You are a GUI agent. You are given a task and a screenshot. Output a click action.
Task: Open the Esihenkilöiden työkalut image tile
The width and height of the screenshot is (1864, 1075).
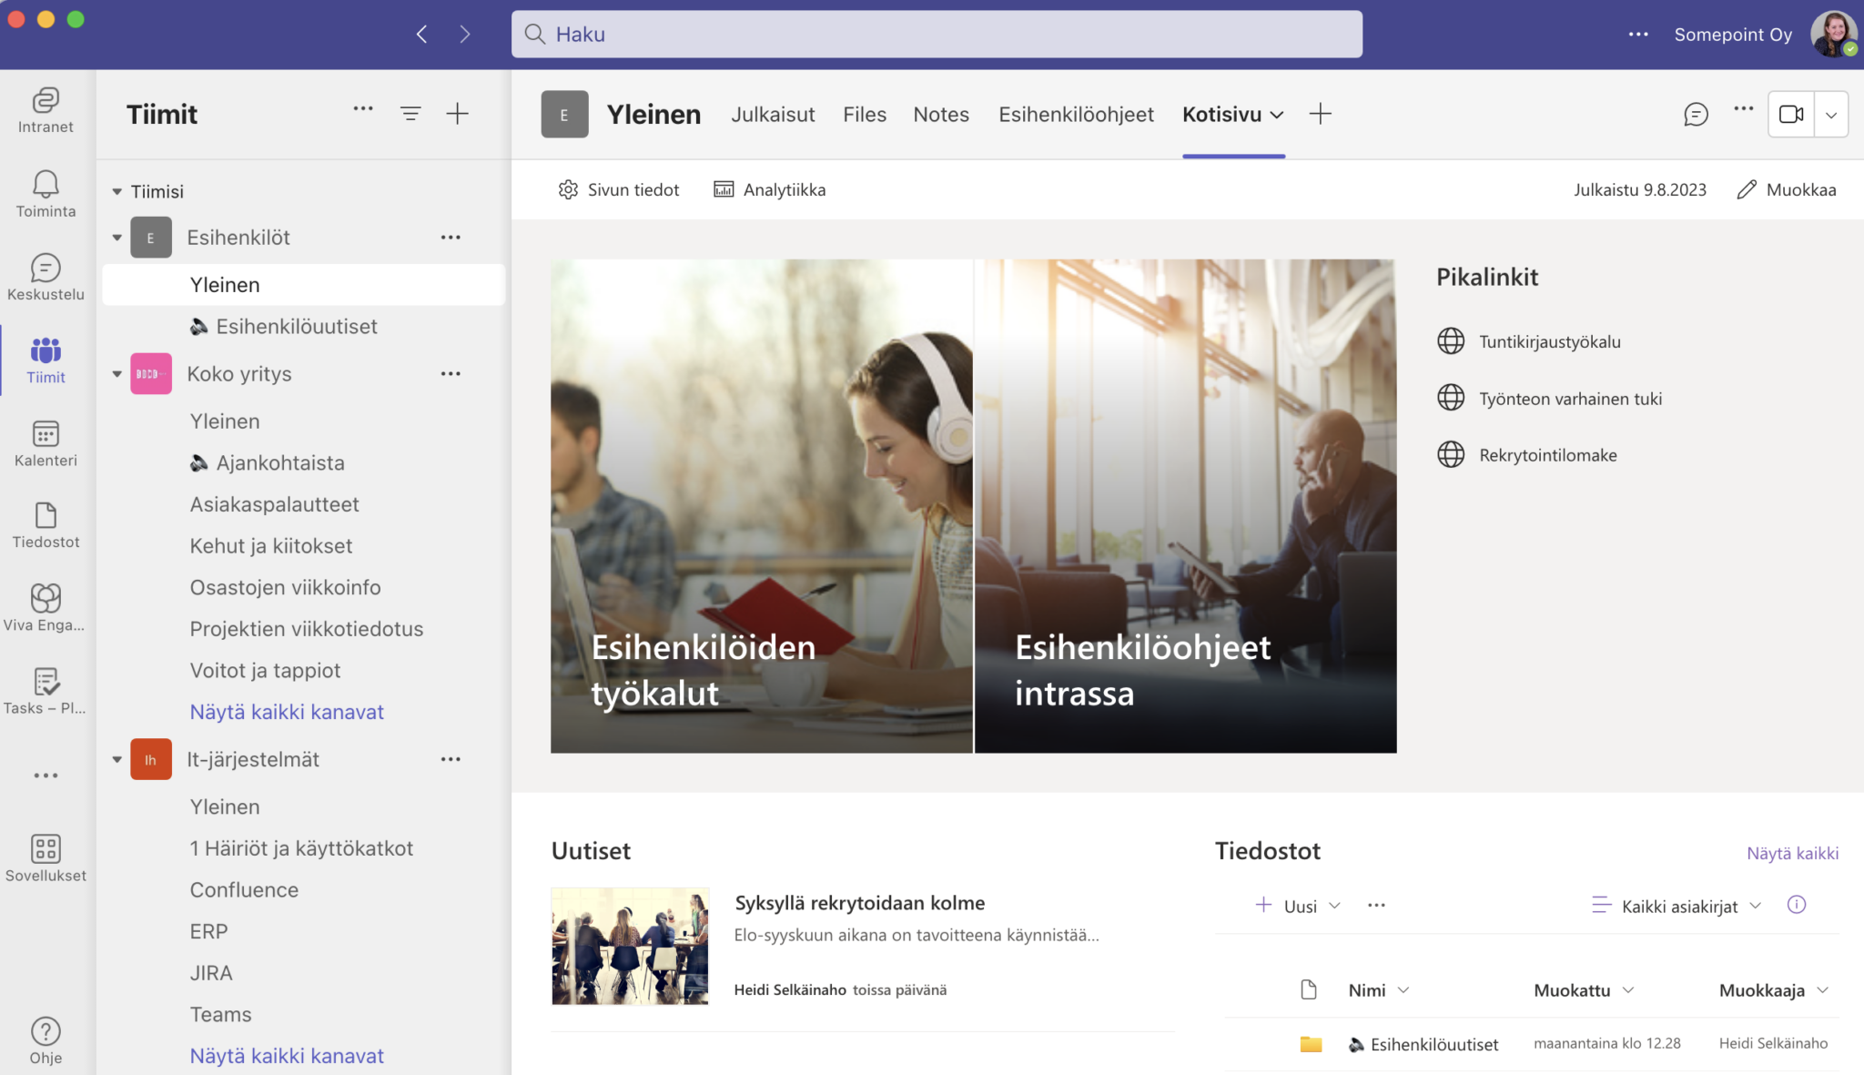762,506
